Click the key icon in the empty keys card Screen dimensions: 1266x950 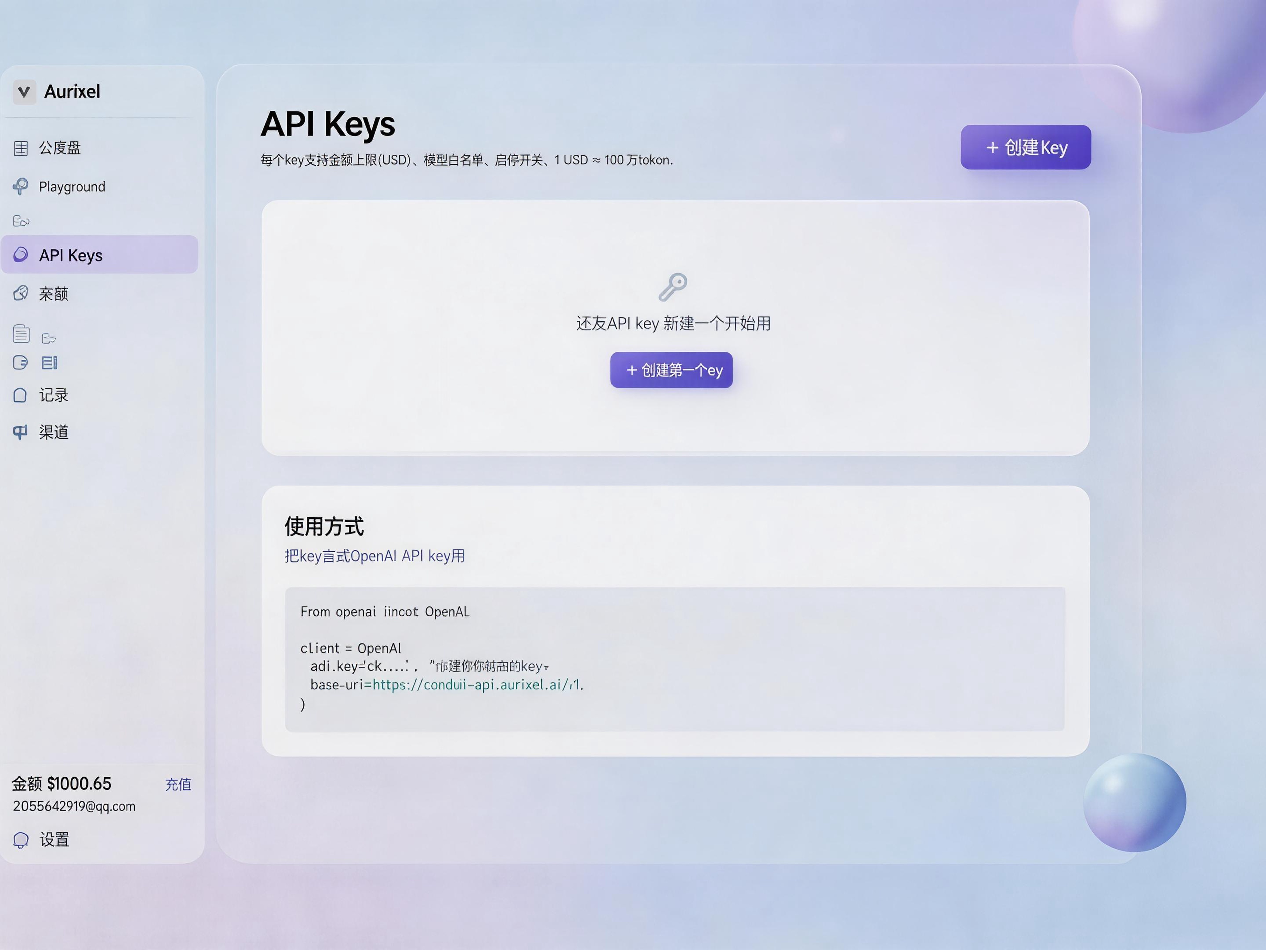pos(673,287)
